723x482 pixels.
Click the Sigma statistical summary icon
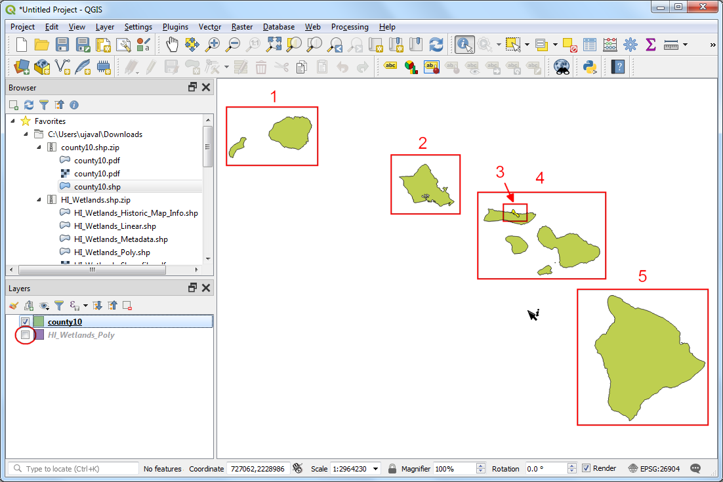pyautogui.click(x=650, y=45)
